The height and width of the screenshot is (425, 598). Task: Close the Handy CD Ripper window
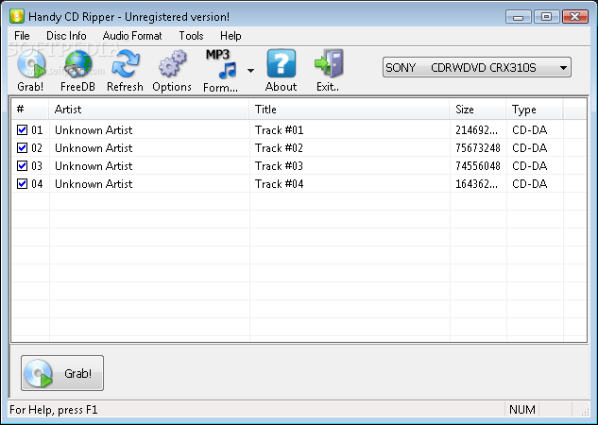pyautogui.click(x=575, y=17)
